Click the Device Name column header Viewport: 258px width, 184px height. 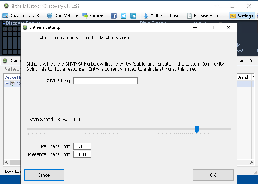pyautogui.click(x=12, y=77)
